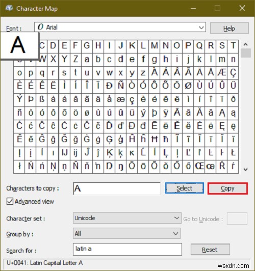The image size is (255, 271).
Task: Click the Go to Unicode input box
Action: pos(237,219)
